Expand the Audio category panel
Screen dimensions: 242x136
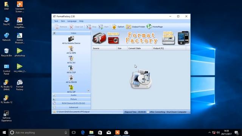[71, 95]
